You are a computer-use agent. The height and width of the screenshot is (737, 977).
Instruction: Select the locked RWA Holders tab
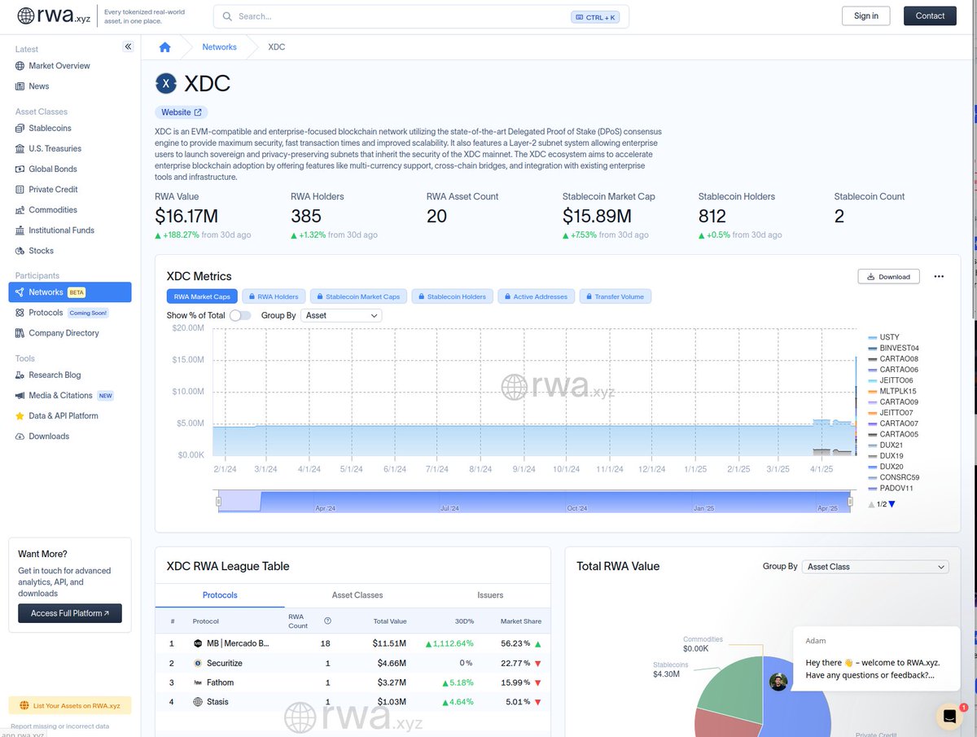[274, 296]
